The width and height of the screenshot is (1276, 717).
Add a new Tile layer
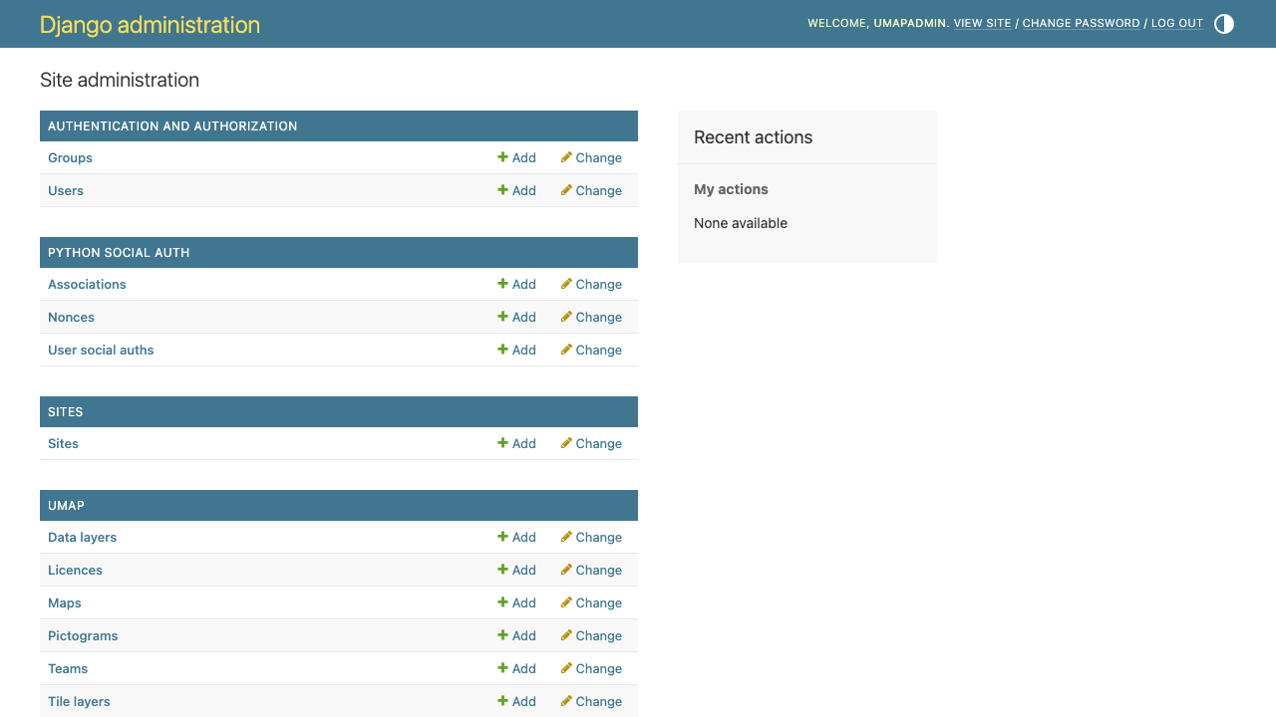(x=517, y=701)
